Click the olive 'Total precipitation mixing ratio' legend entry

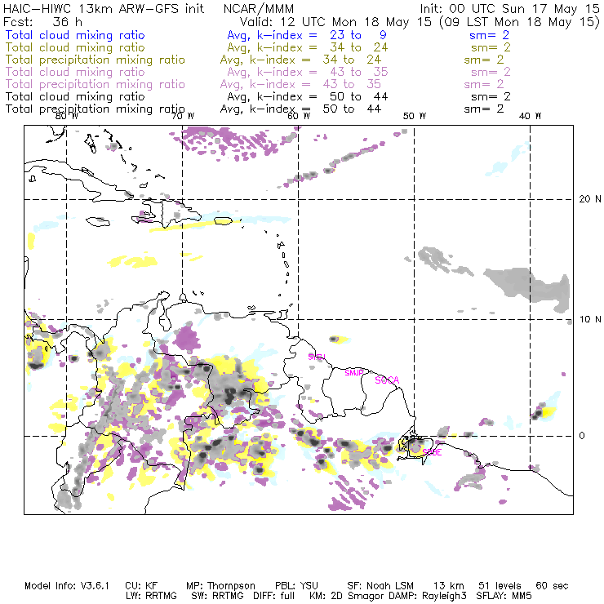point(95,60)
